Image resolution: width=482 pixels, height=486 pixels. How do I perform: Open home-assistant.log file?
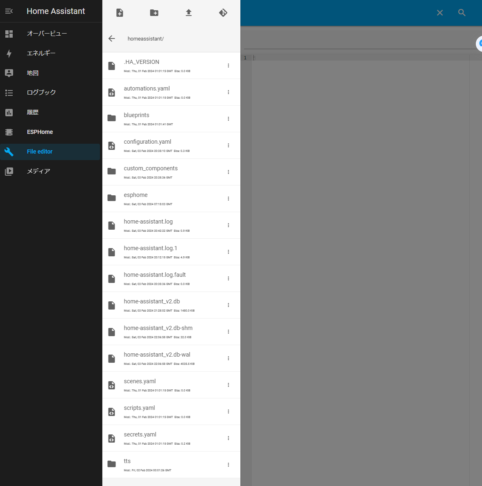pyautogui.click(x=171, y=225)
